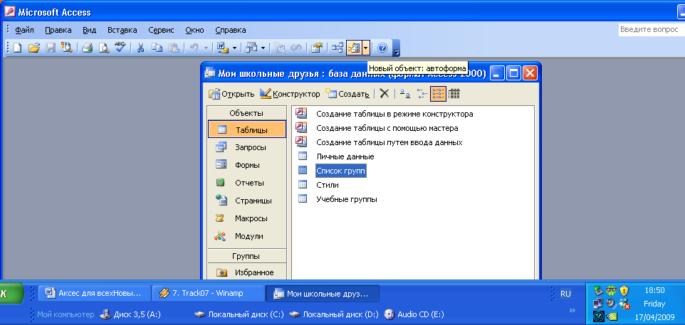This screenshot has width=685, height=325.
Task: Select the Отчеты object category
Action: click(247, 183)
